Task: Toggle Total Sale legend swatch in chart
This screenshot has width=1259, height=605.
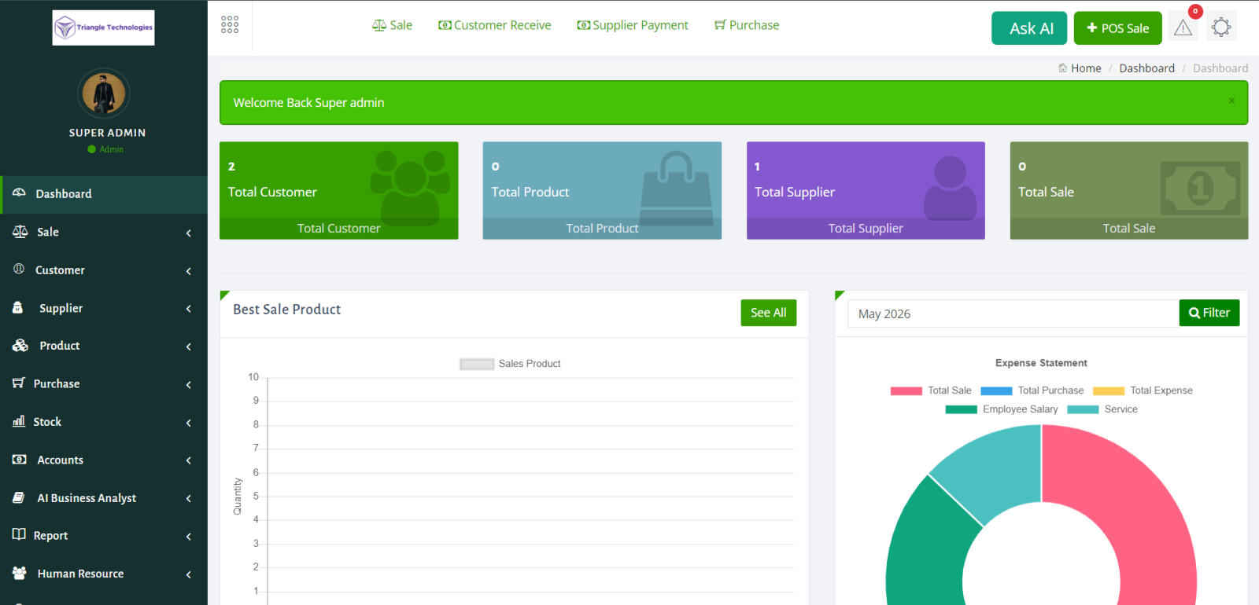Action: coord(906,390)
